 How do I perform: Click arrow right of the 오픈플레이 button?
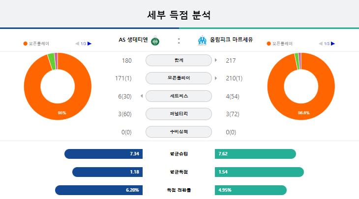[216, 78]
